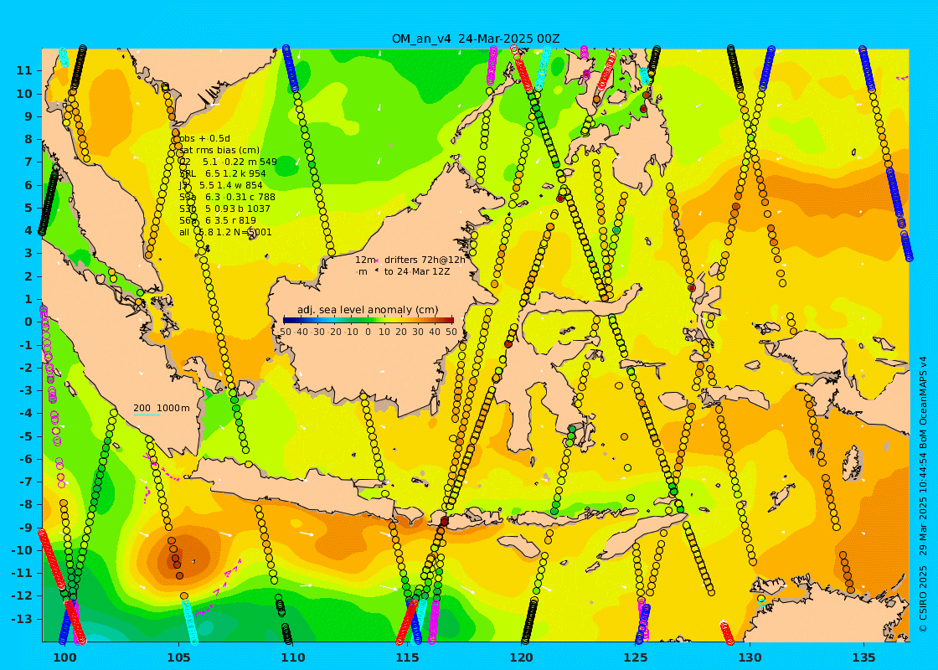This screenshot has width=938, height=670.
Task: Select longitude axis label '100'
Action: click(64, 657)
